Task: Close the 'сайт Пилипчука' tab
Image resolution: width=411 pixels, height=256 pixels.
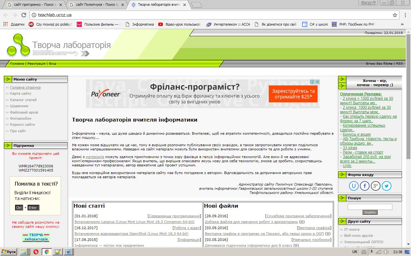Action: pos(123,5)
